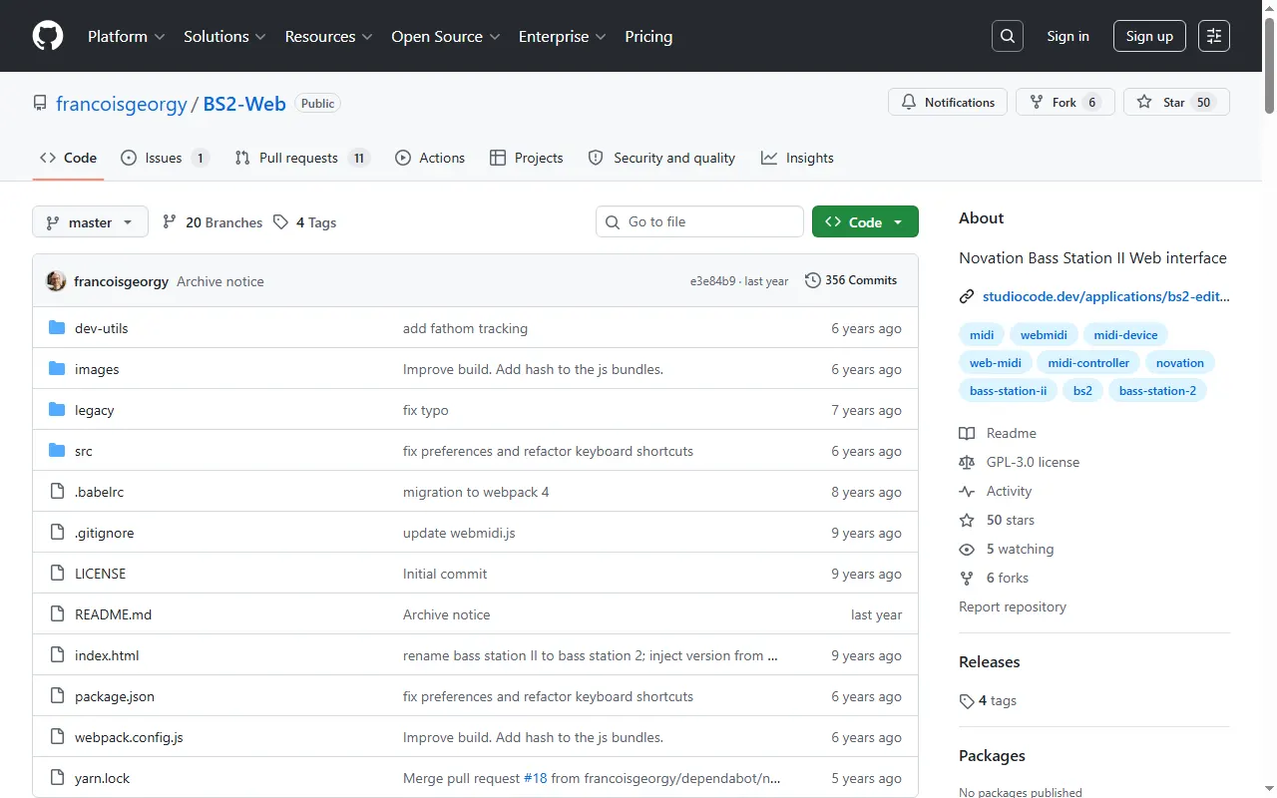The width and height of the screenshot is (1277, 798).
Task: Switch to the Security and quality tab
Action: (x=661, y=158)
